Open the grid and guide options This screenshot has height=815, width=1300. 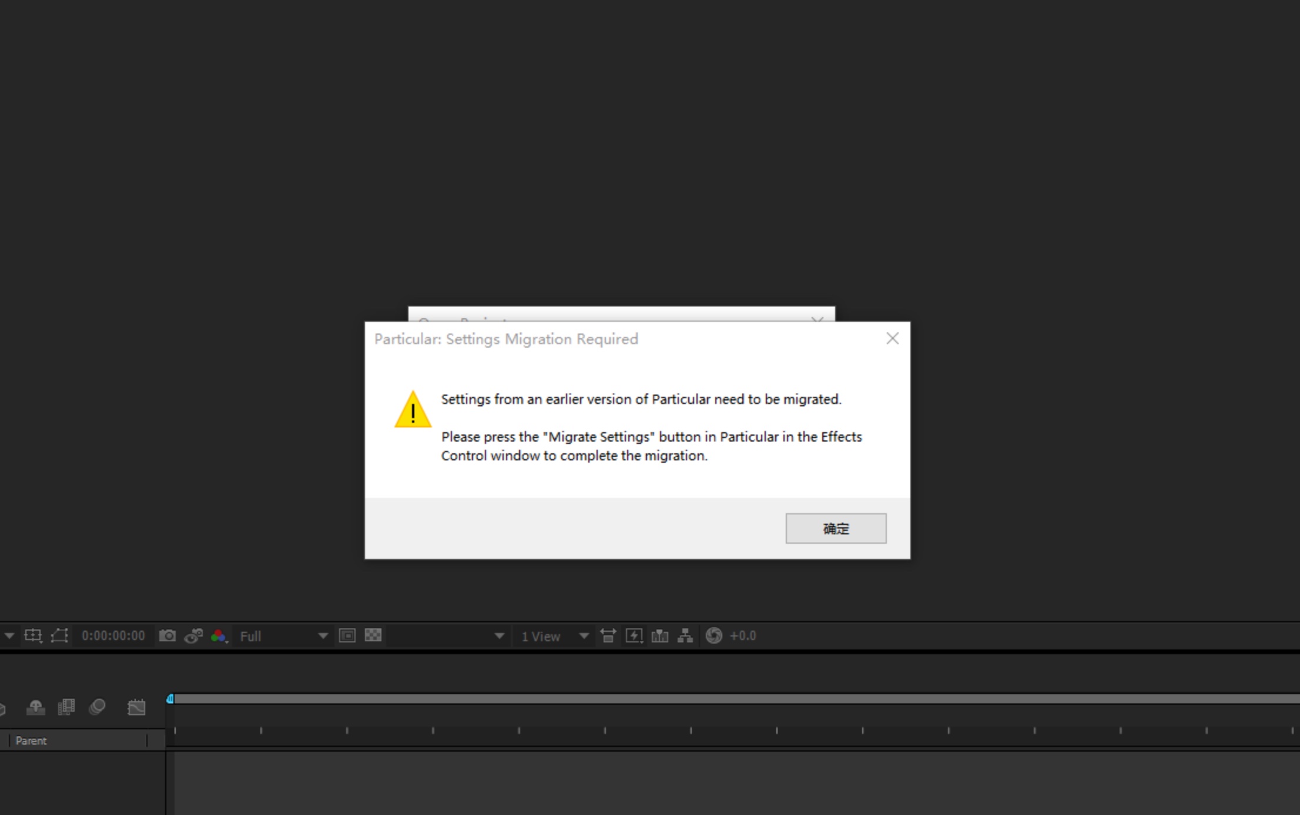tap(33, 635)
